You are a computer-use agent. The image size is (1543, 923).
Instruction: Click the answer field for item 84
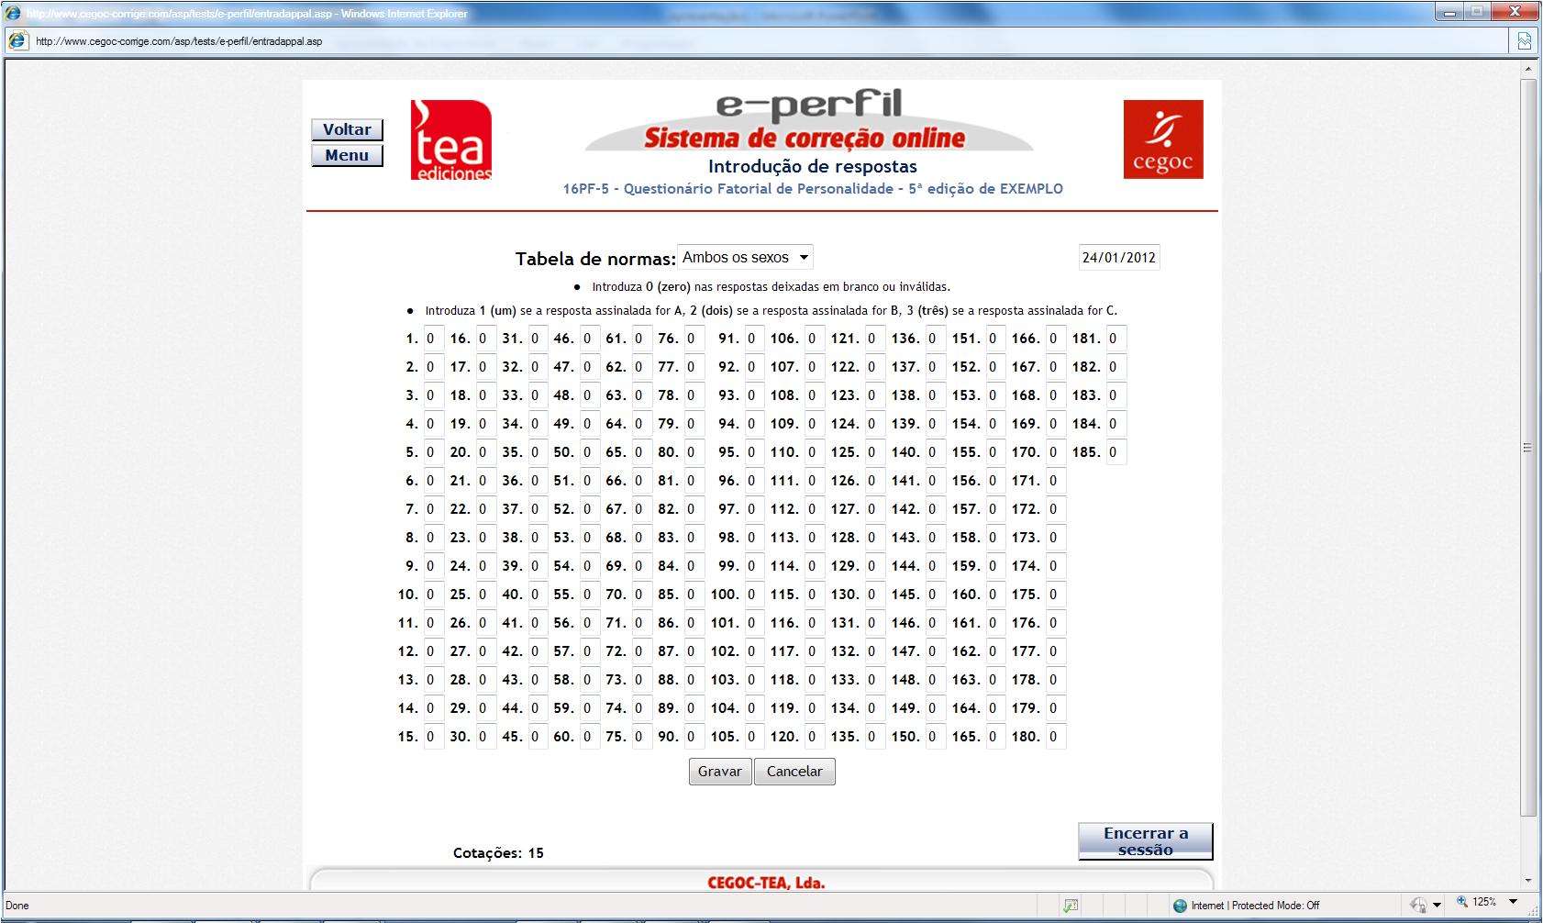tap(694, 566)
